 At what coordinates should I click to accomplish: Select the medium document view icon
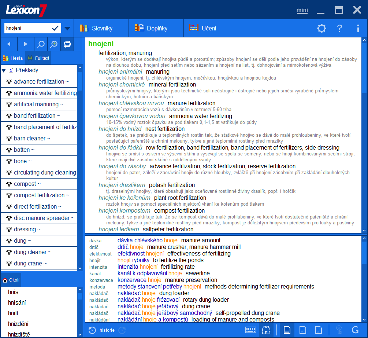tap(303, 330)
